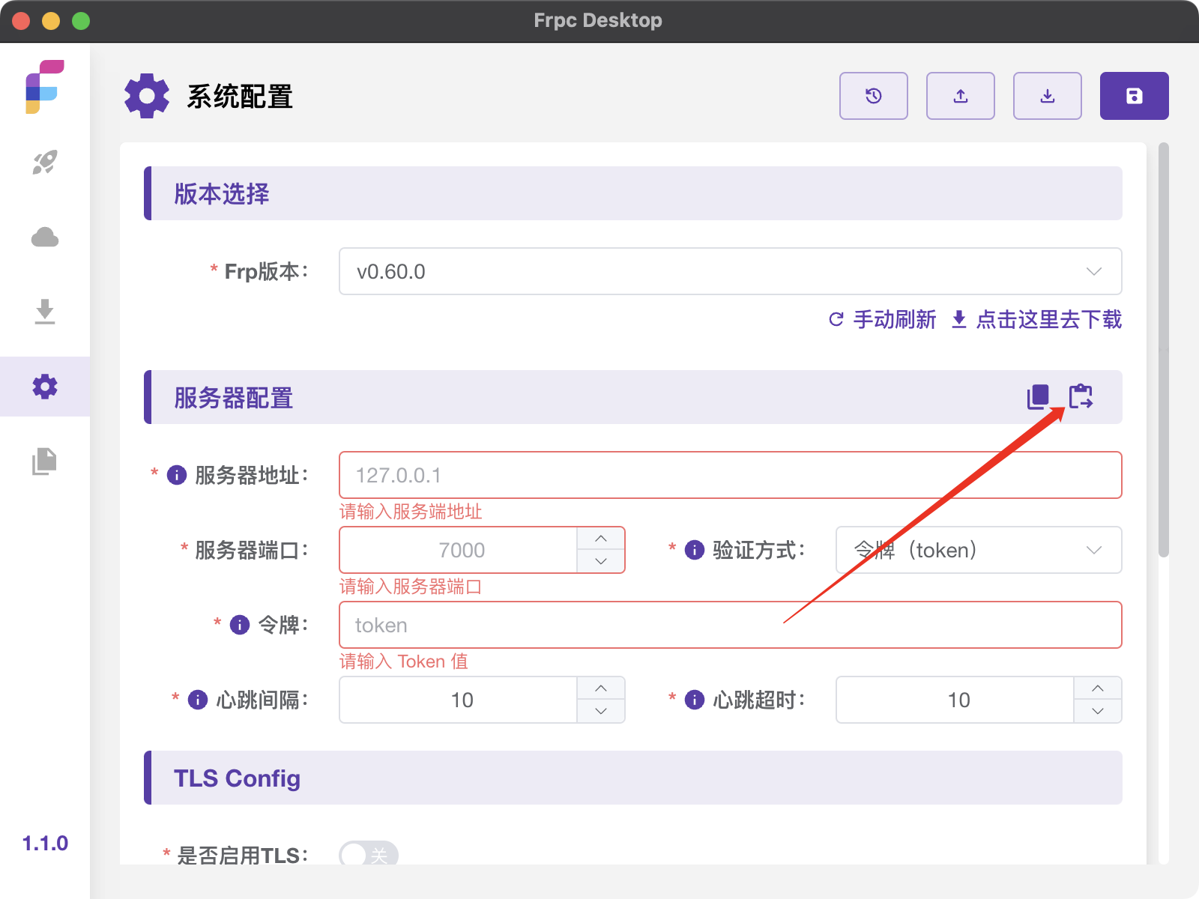Screen dimensions: 1199x899
Task: Click info icon beside 心跳间隔
Action: pos(198,700)
